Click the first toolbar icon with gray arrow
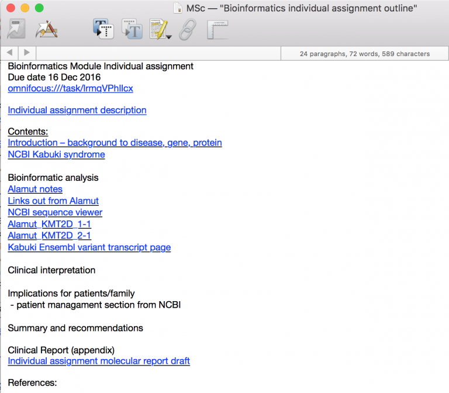The image size is (449, 393). [16, 29]
